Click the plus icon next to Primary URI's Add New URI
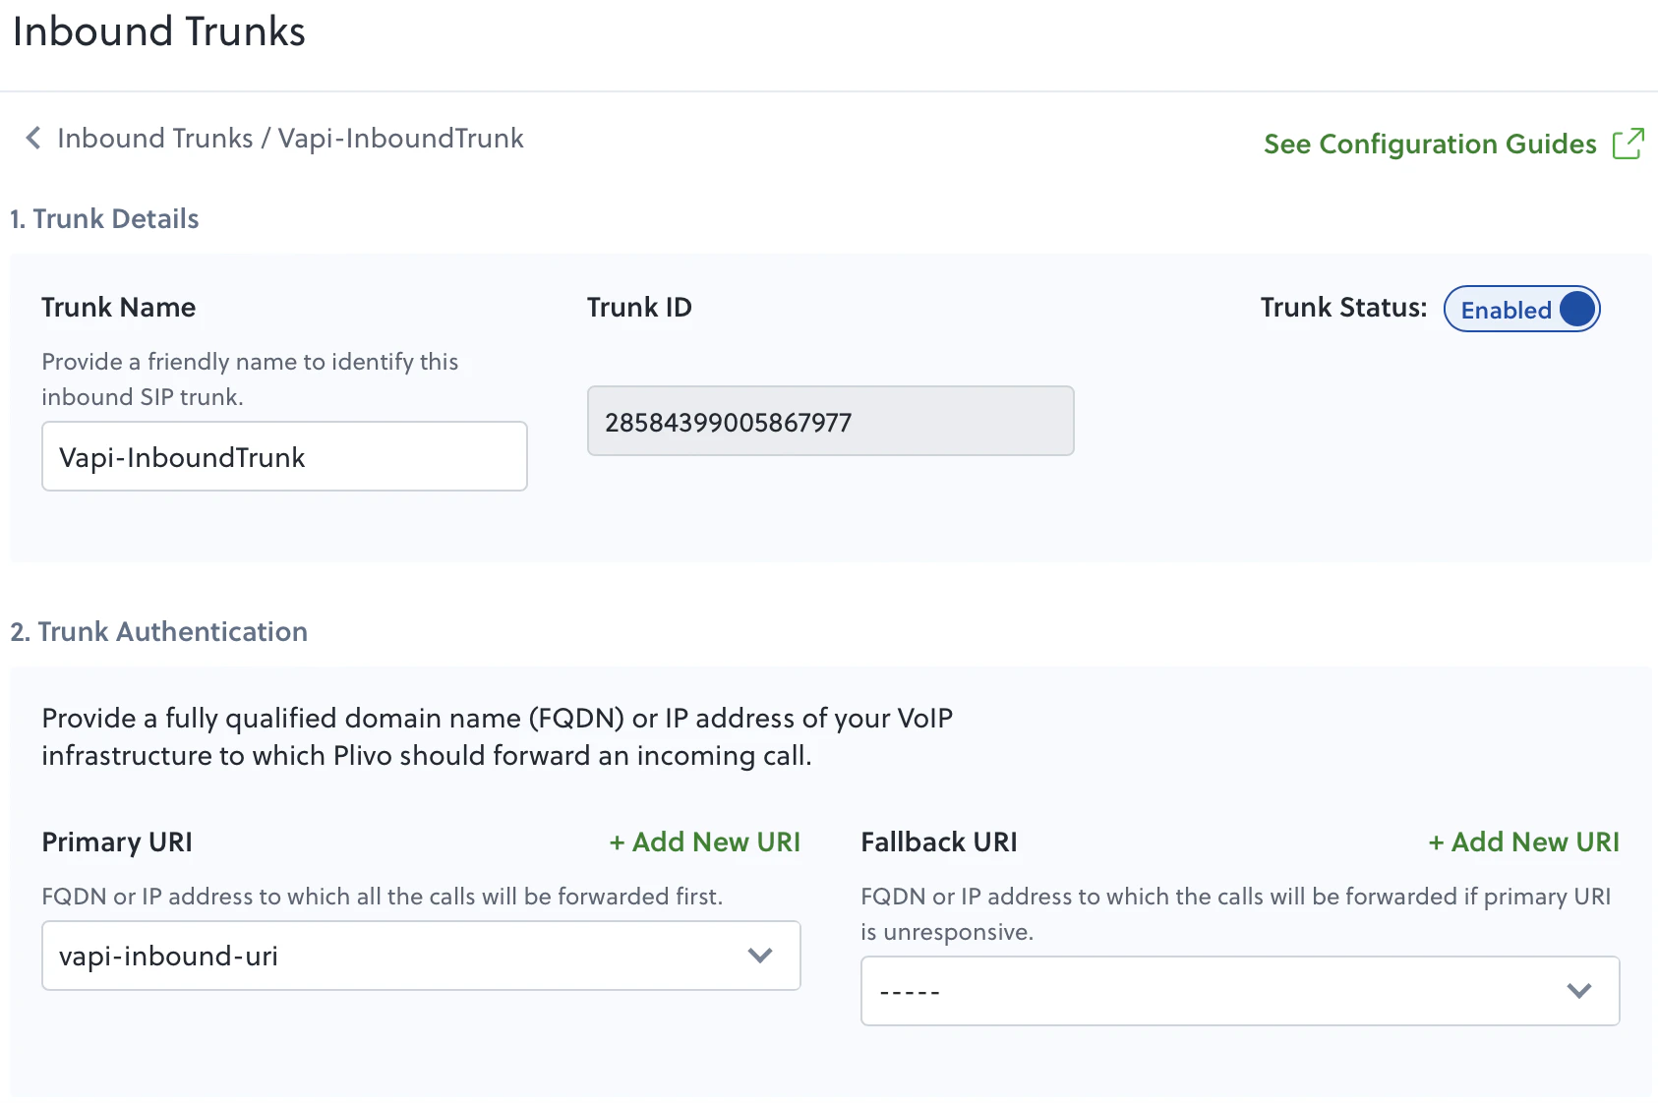The width and height of the screenshot is (1658, 1103). tap(619, 842)
